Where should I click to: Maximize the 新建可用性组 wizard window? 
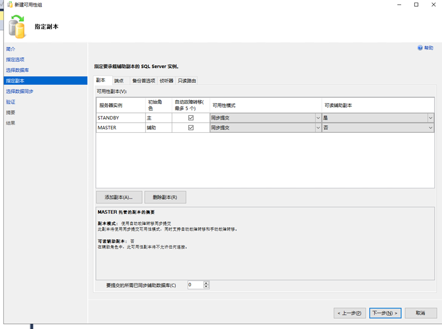416,5
